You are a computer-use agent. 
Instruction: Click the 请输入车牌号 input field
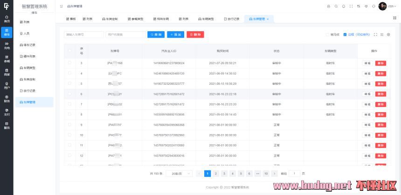[x=84, y=34]
